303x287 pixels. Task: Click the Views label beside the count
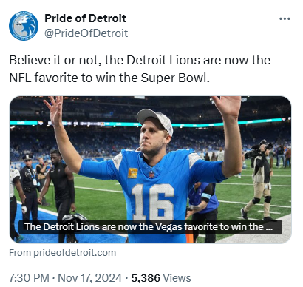pyautogui.click(x=177, y=278)
